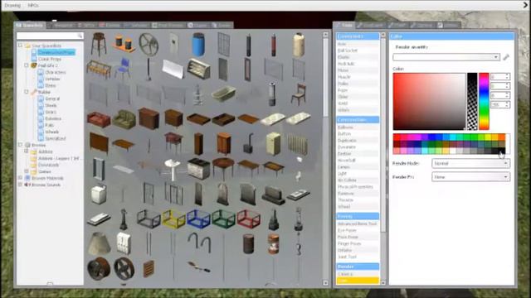Spawn the black wood stove with pipe
Image resolution: width=531 pixels, height=298 pixels.
249,143
